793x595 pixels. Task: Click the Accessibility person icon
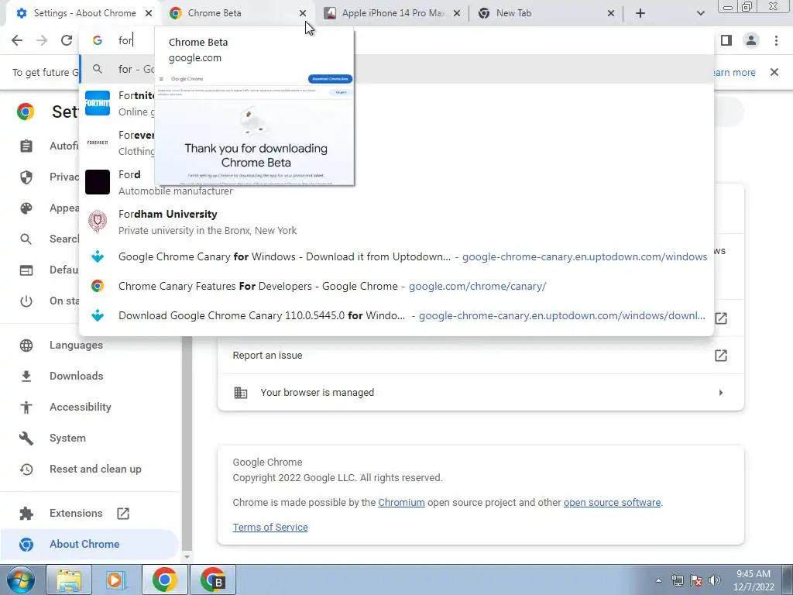[26, 408]
